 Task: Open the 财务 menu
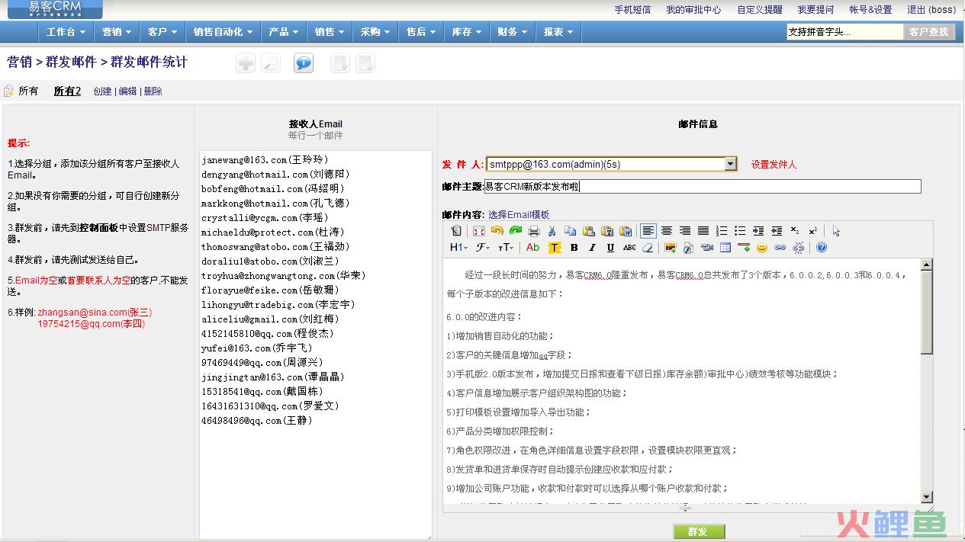click(x=513, y=32)
